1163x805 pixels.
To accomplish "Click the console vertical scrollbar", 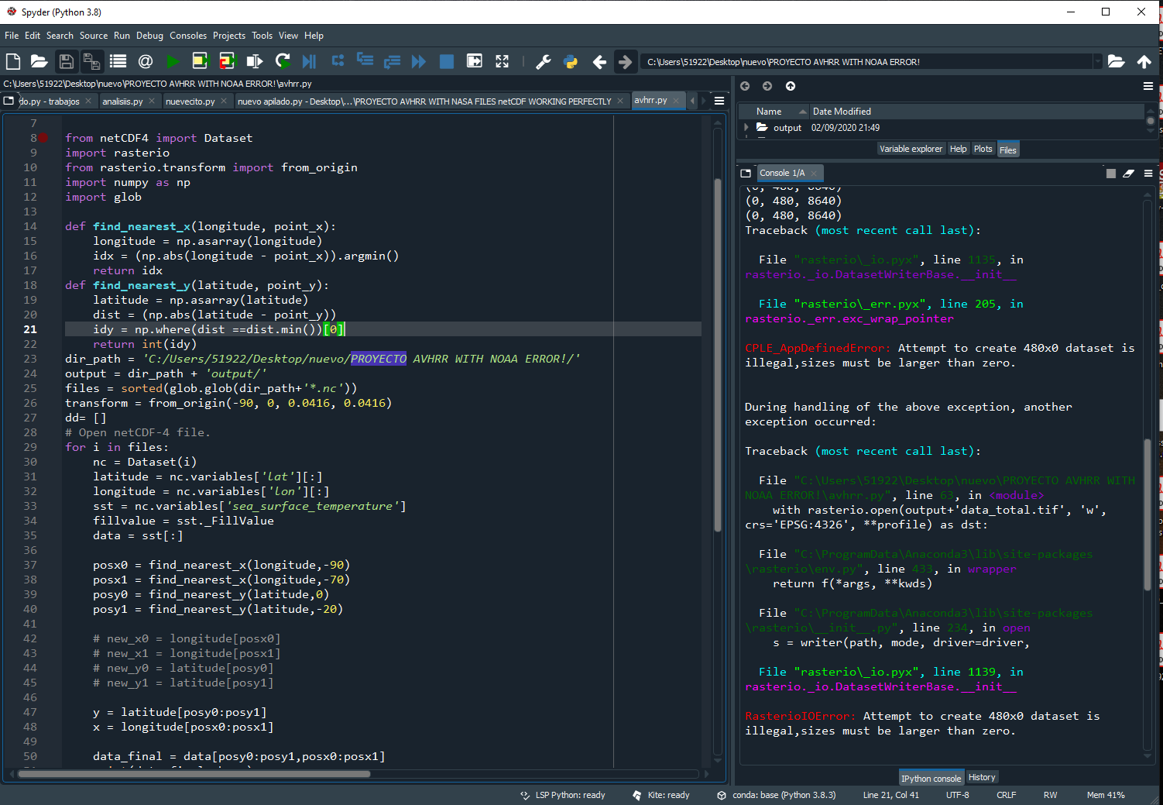I will click(1148, 514).
